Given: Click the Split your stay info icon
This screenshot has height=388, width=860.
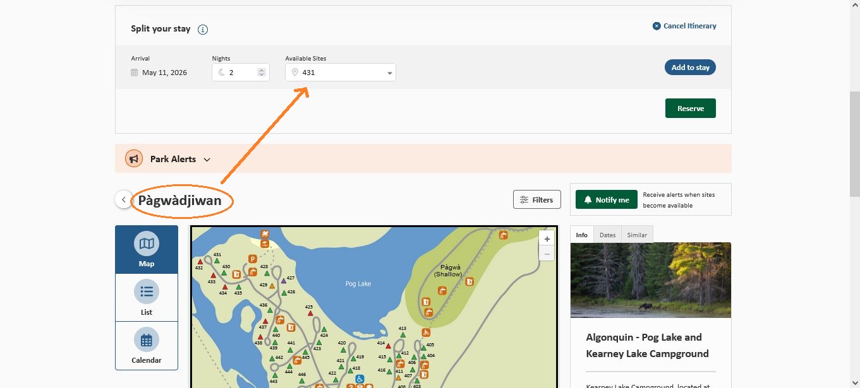Looking at the screenshot, I should click(x=203, y=30).
